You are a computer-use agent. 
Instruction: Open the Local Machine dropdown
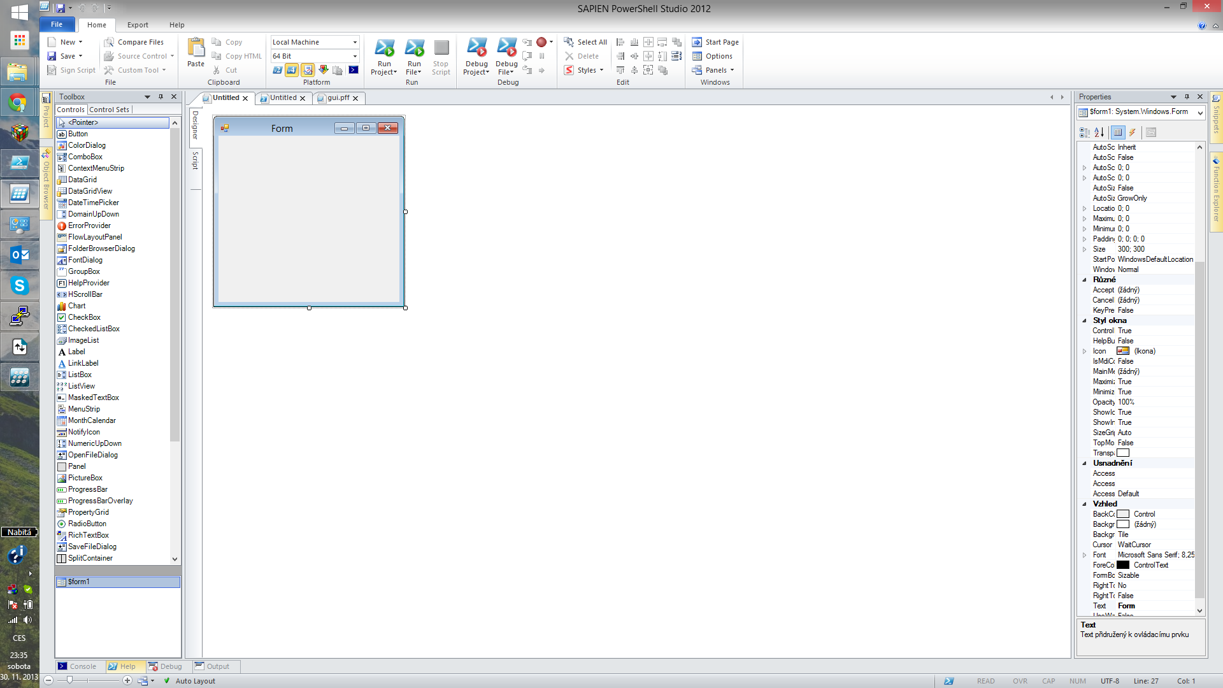(x=355, y=42)
